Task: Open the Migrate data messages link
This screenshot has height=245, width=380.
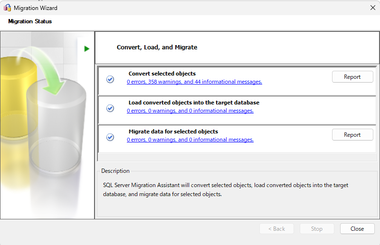Action: (x=190, y=140)
